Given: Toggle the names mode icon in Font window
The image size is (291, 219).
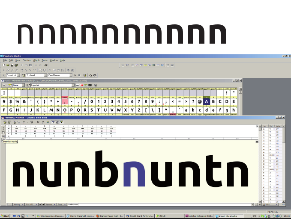Looking at the screenshot, I should click(78, 85).
